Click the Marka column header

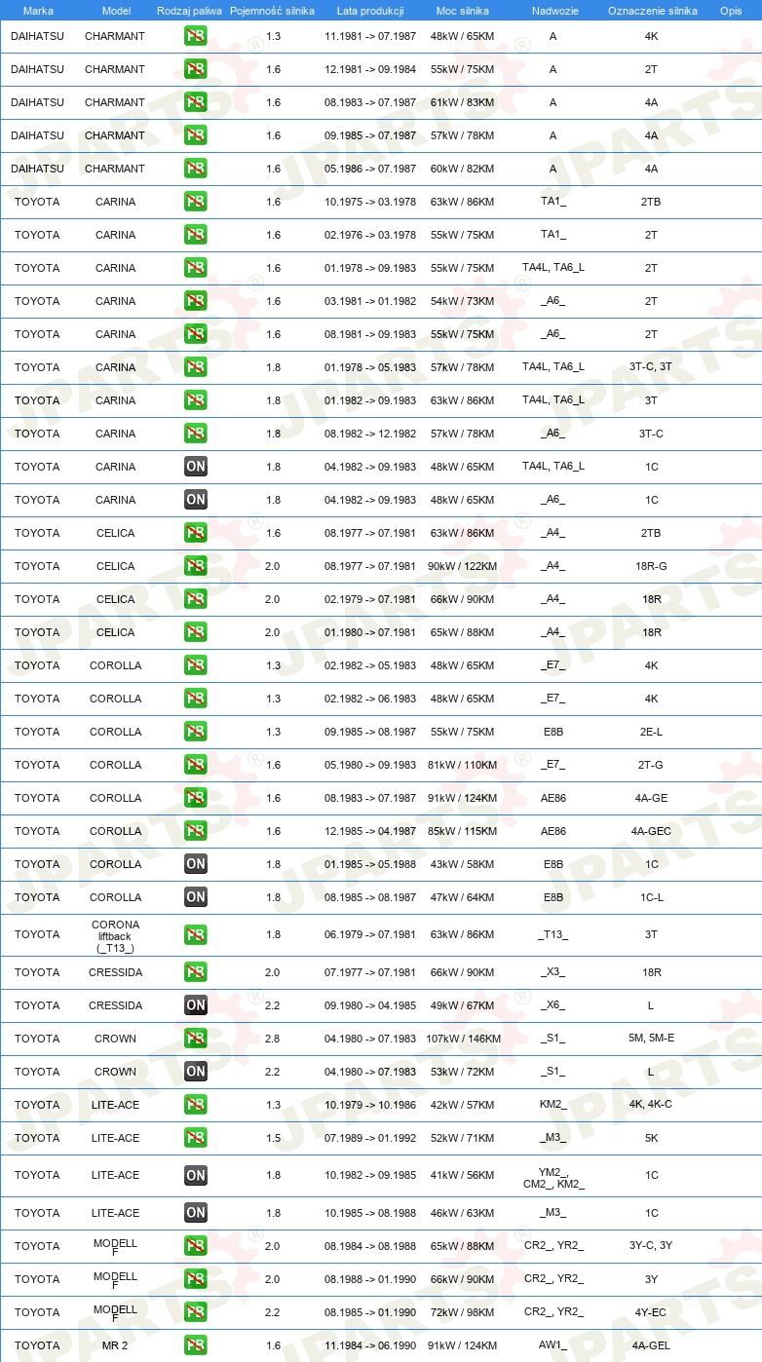37,11
